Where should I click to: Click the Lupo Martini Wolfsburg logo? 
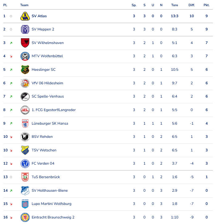tap(25, 204)
